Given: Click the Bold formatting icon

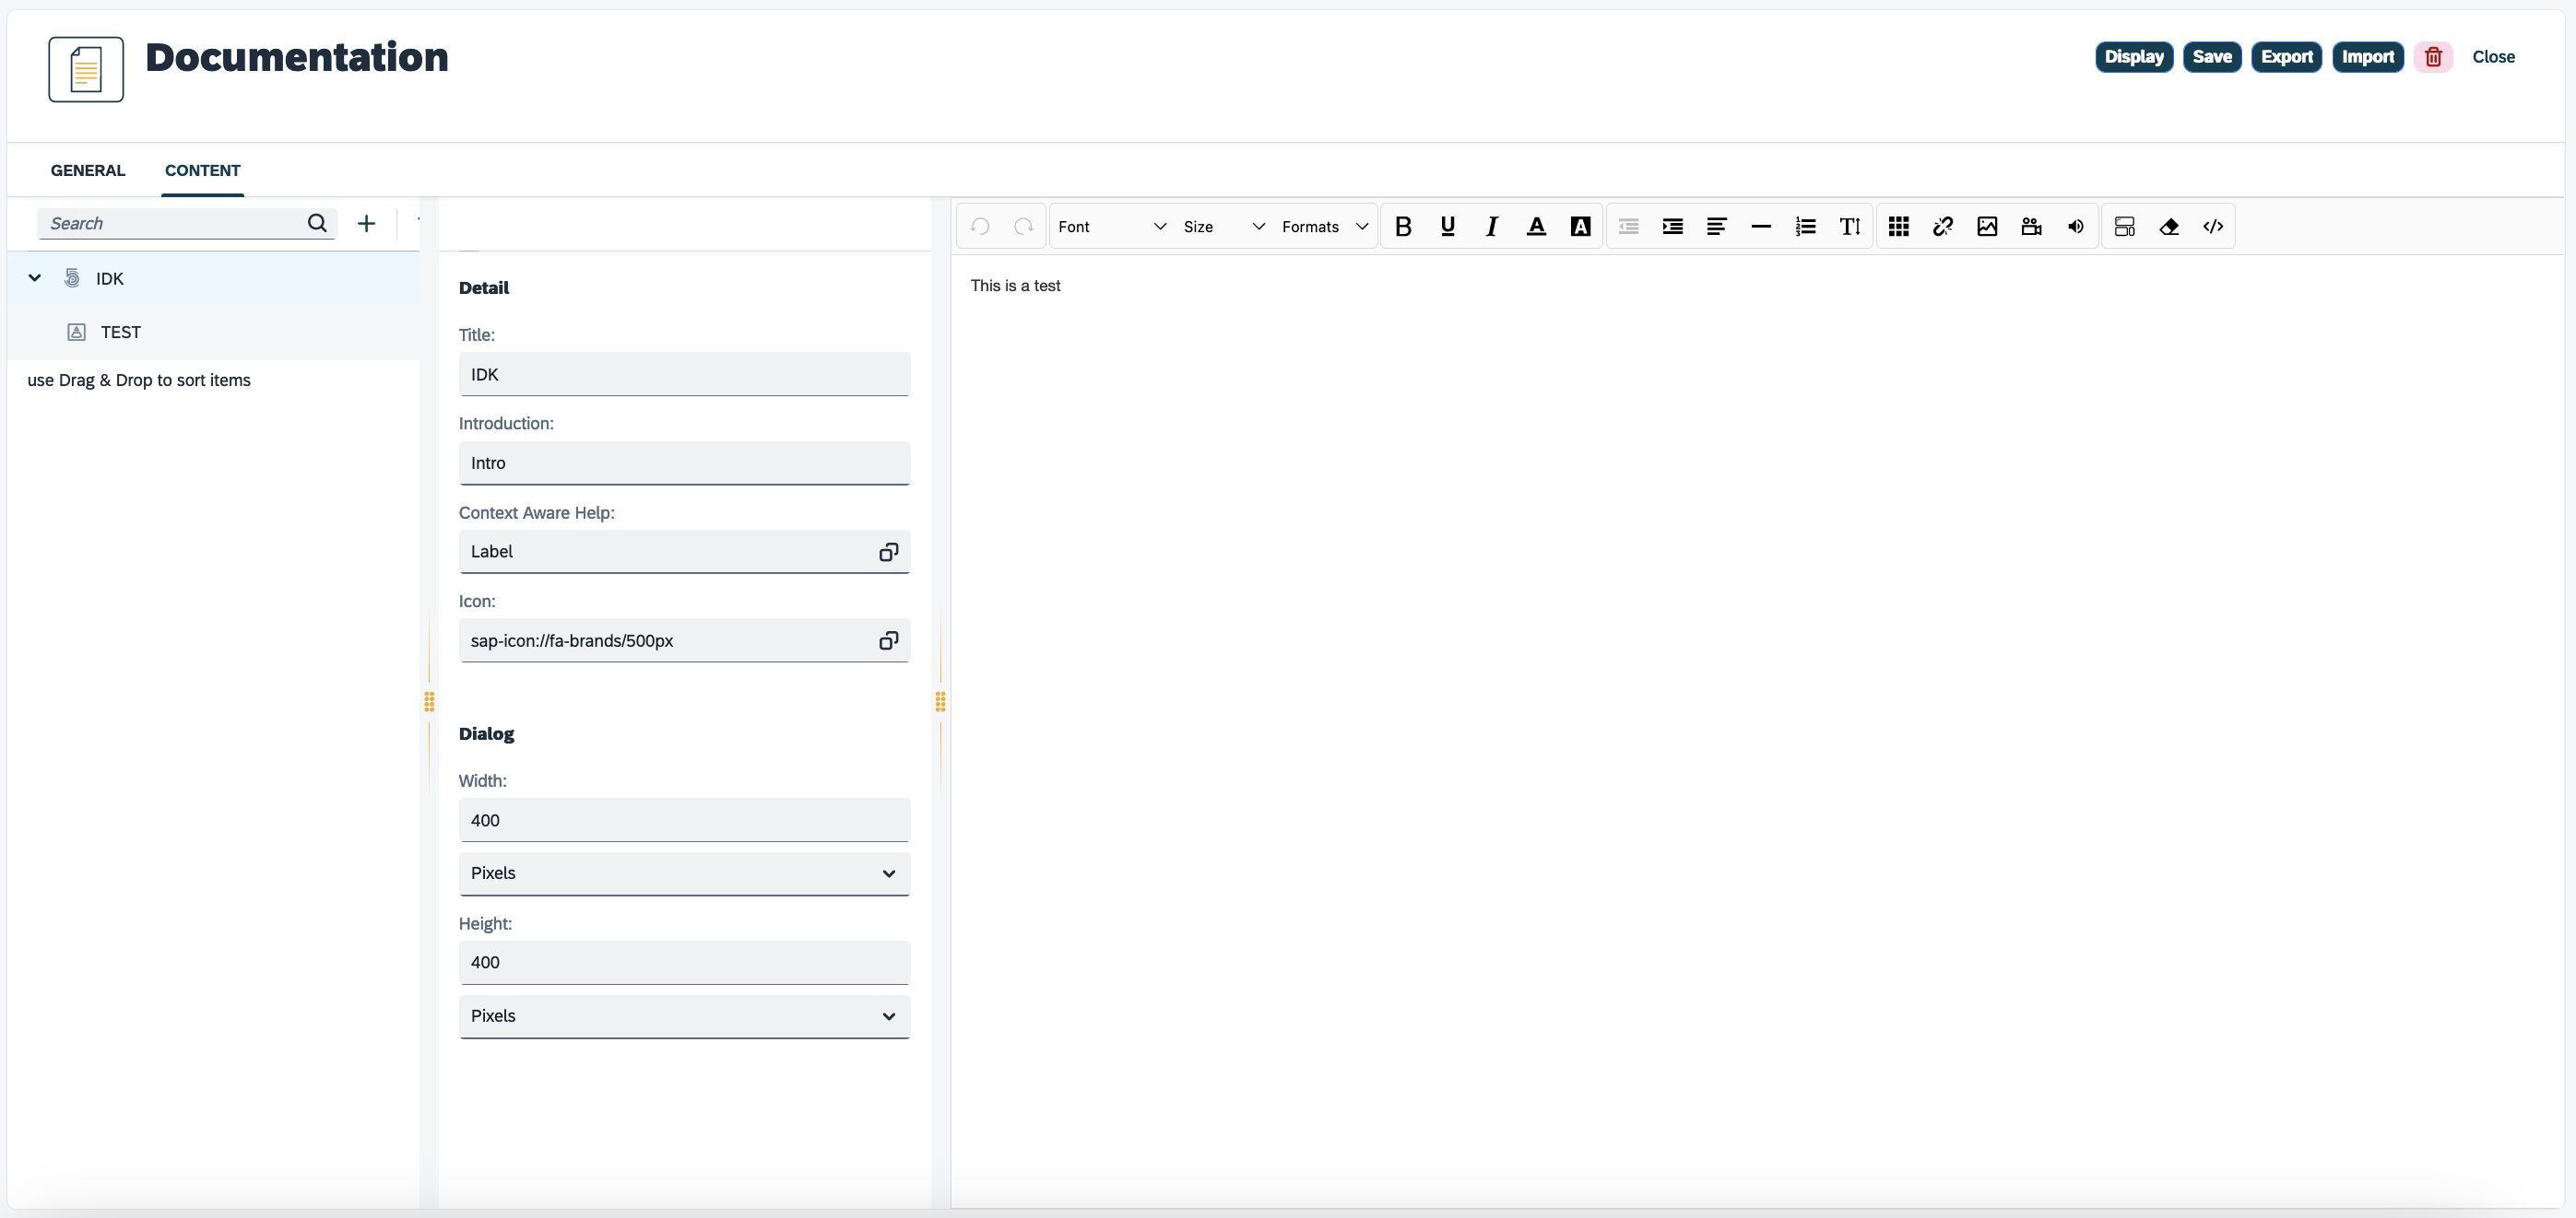Looking at the screenshot, I should 1401,225.
